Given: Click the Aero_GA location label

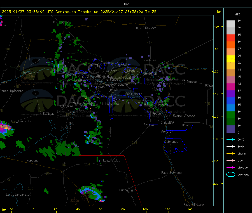Looking at the screenshot, I should click(x=167, y=132).
